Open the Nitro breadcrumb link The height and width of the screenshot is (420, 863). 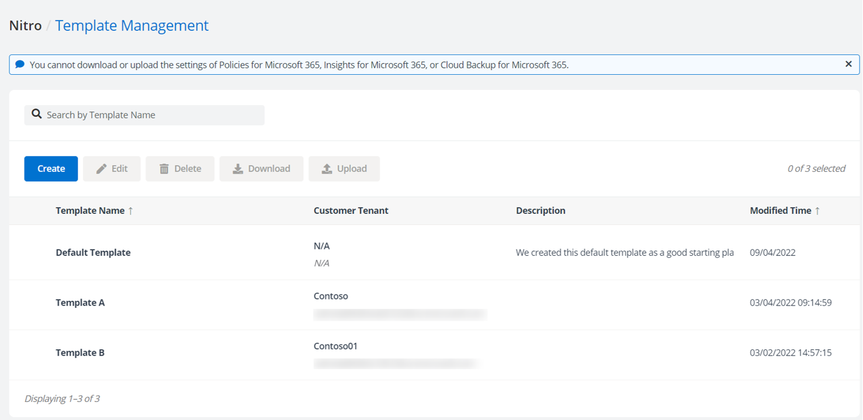pyautogui.click(x=25, y=25)
